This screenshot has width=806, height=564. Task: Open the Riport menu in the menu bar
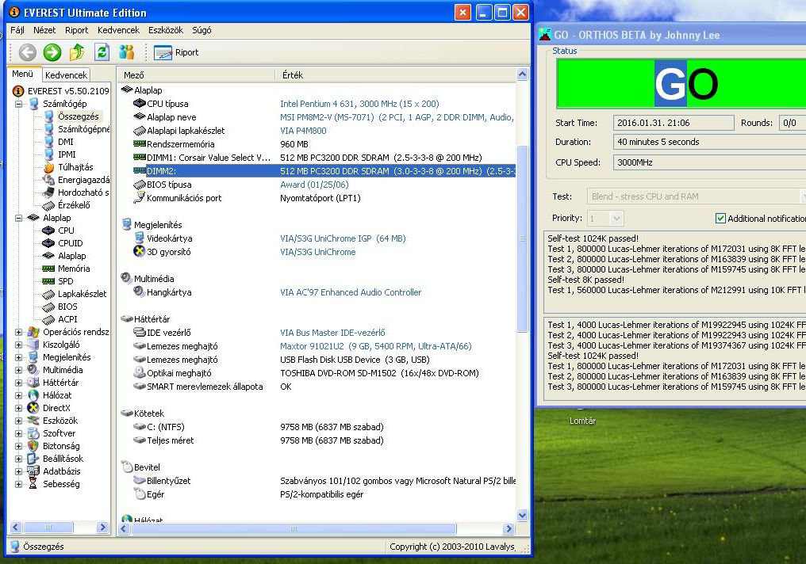[77, 30]
